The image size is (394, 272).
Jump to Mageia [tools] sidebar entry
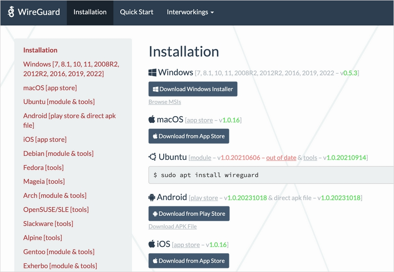pyautogui.click(x=44, y=181)
